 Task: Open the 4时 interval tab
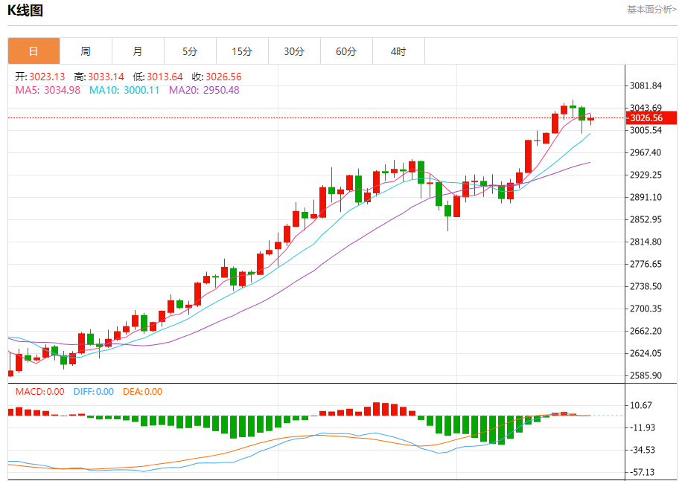point(398,51)
